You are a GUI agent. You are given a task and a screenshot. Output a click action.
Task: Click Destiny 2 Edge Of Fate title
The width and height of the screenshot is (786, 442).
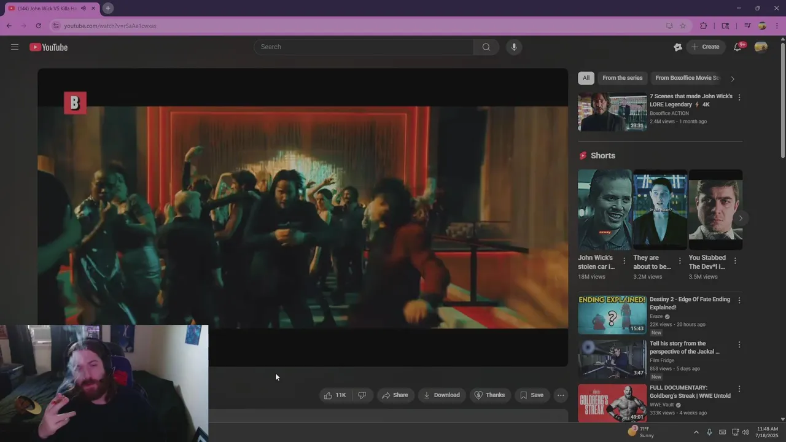(x=690, y=303)
